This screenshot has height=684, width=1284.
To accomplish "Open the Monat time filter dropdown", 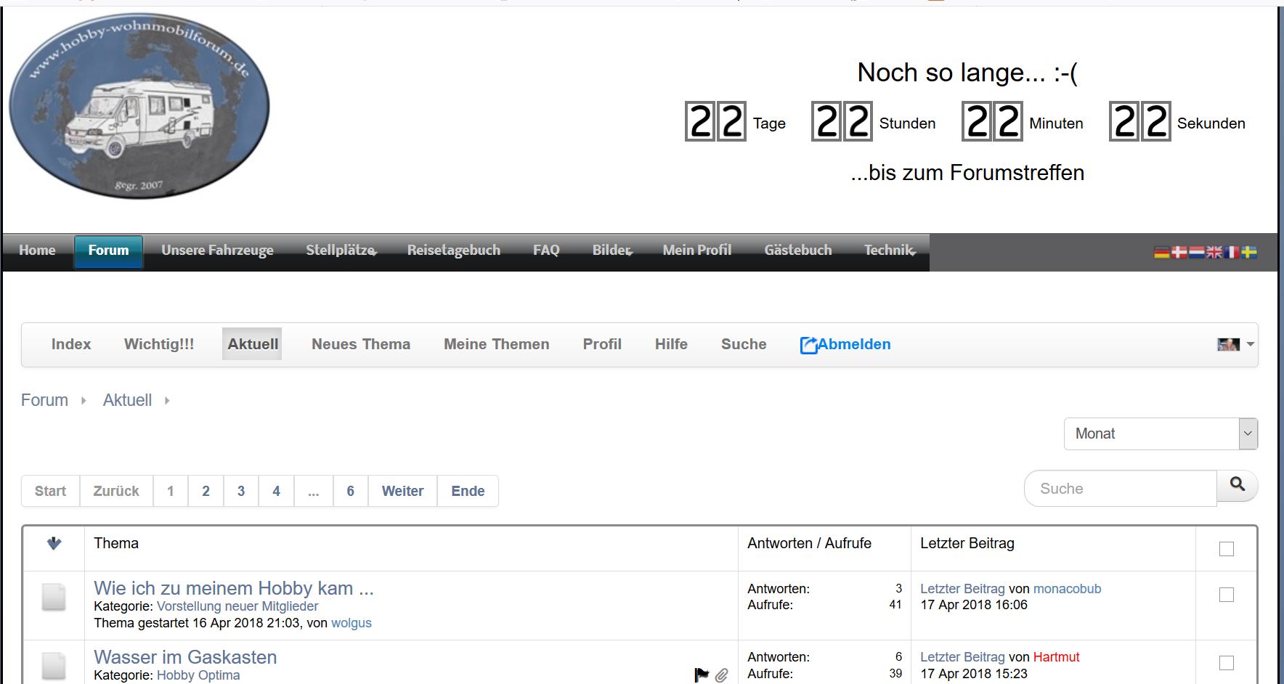I will (x=1161, y=433).
